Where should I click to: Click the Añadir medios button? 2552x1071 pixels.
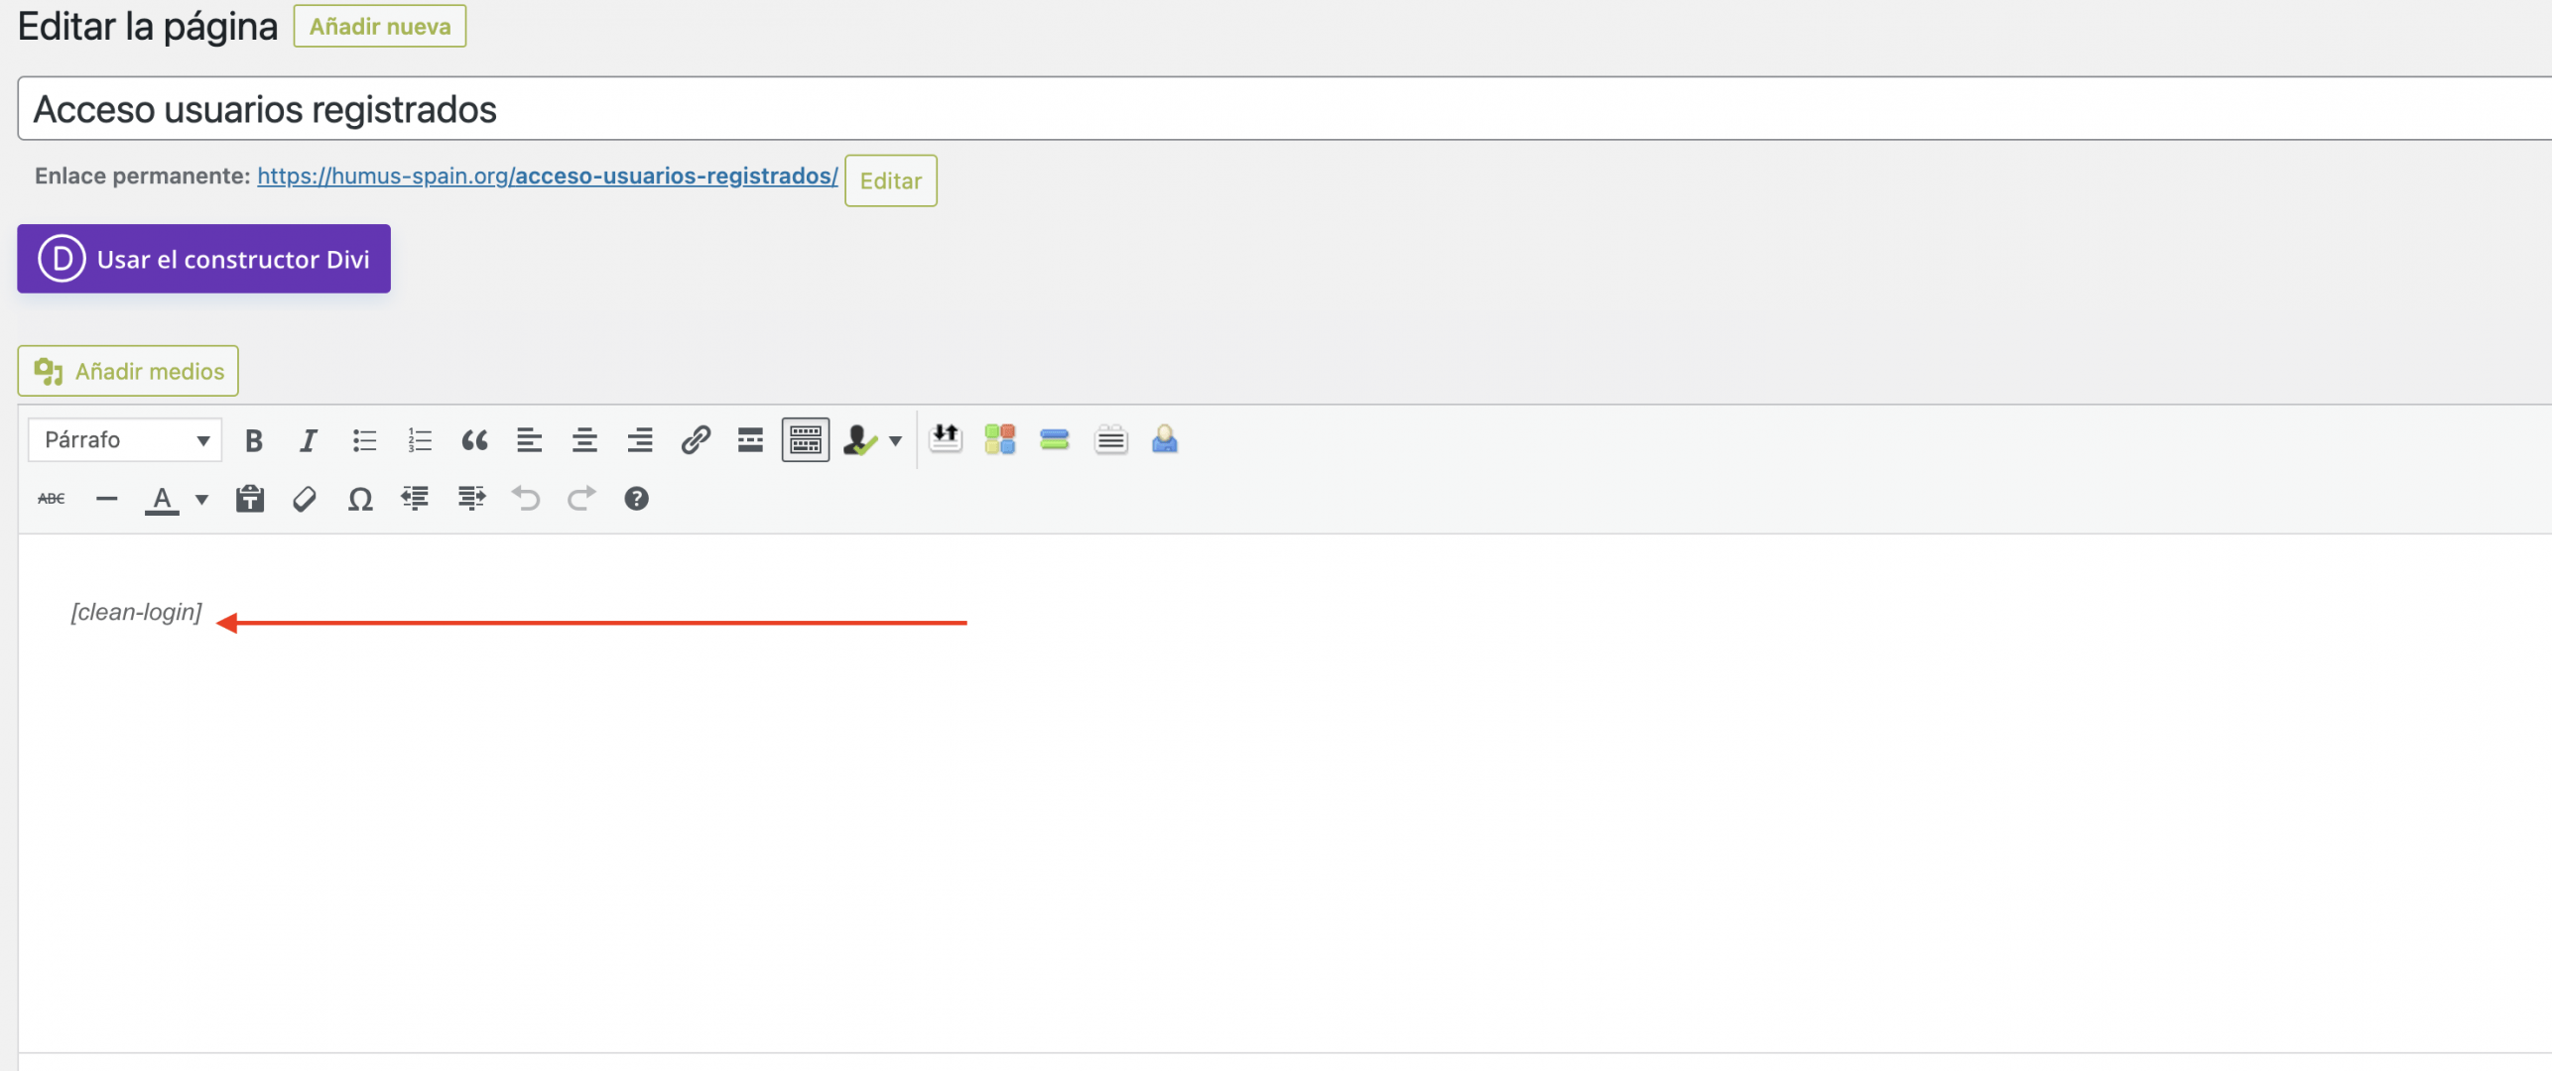(x=128, y=371)
